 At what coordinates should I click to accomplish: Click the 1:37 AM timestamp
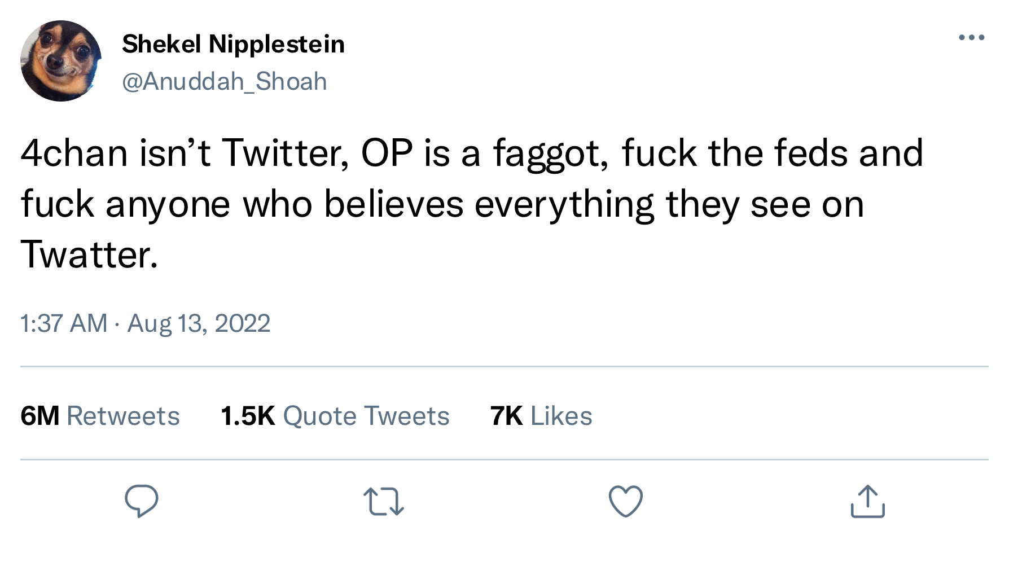[64, 323]
